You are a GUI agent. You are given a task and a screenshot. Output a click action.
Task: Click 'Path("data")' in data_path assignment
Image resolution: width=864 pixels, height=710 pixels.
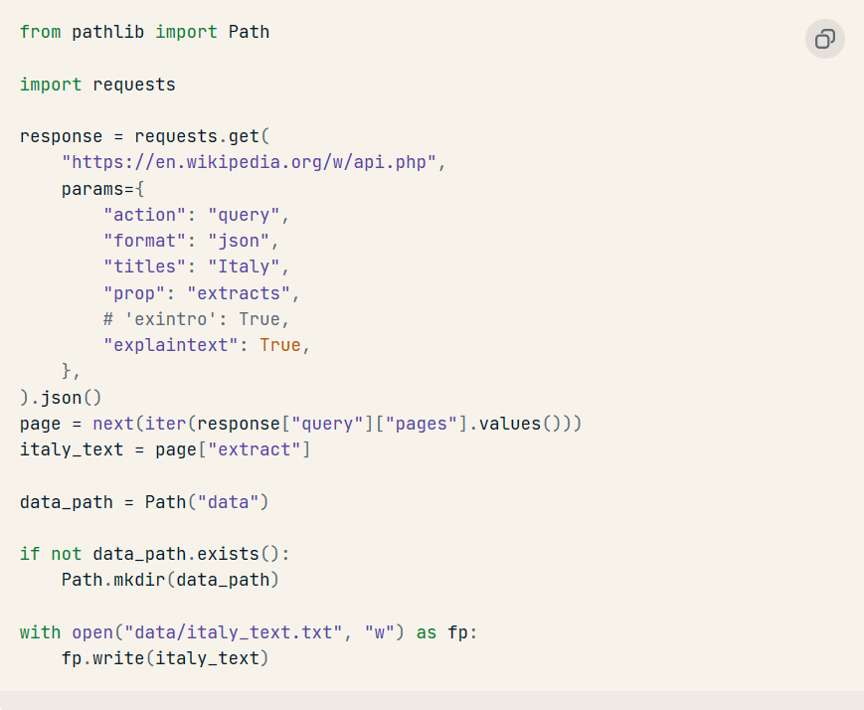[x=207, y=502]
